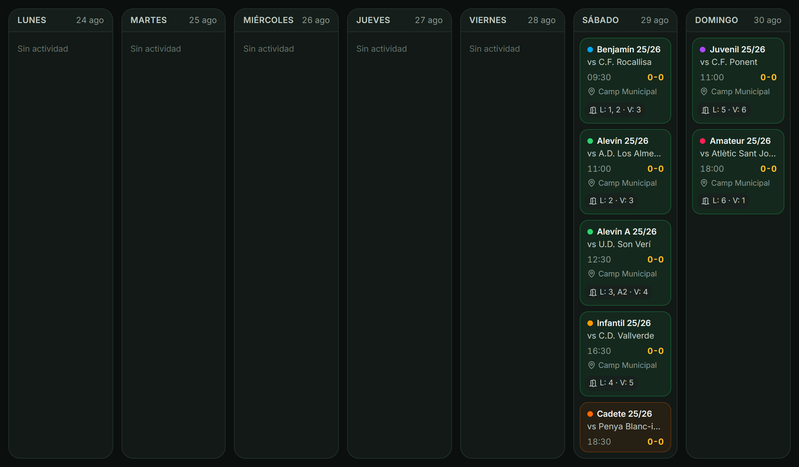The image size is (799, 467).
Task: Click the locker icon beside L: 5 · V: 6
Action: point(705,110)
